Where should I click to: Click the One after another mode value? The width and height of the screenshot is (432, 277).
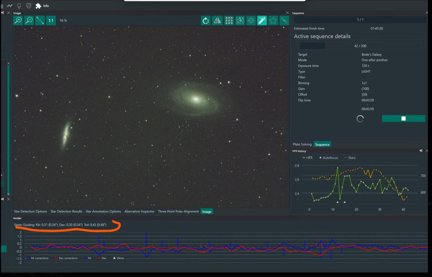tap(374, 60)
